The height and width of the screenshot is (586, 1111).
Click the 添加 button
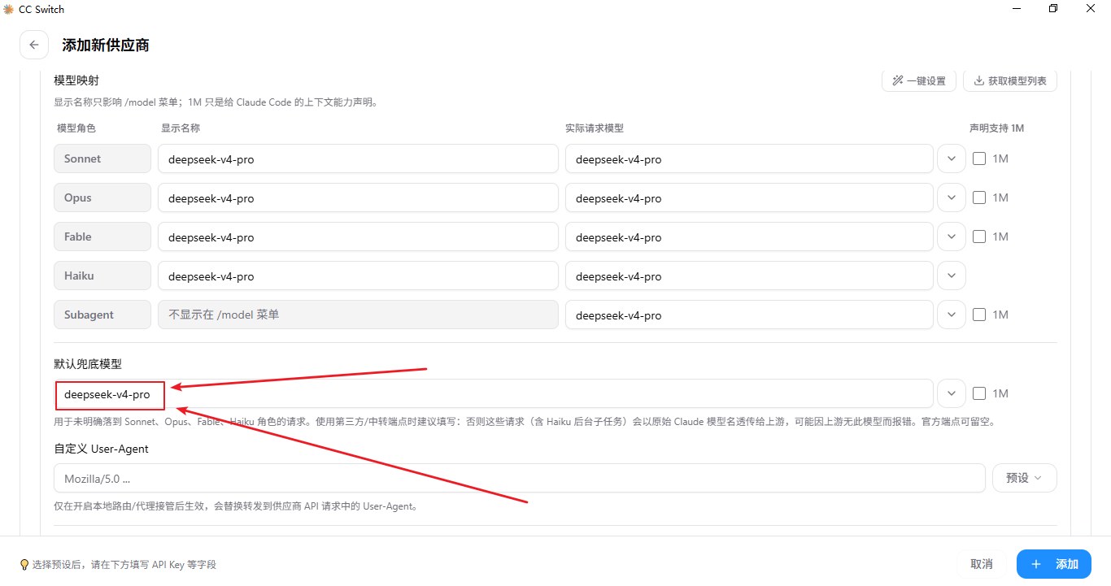click(1054, 564)
